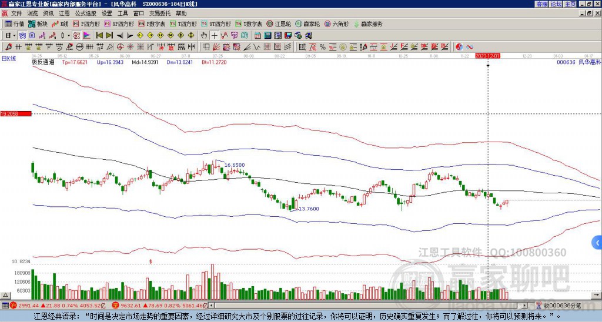Click the 13.7600 low price label

(309, 209)
